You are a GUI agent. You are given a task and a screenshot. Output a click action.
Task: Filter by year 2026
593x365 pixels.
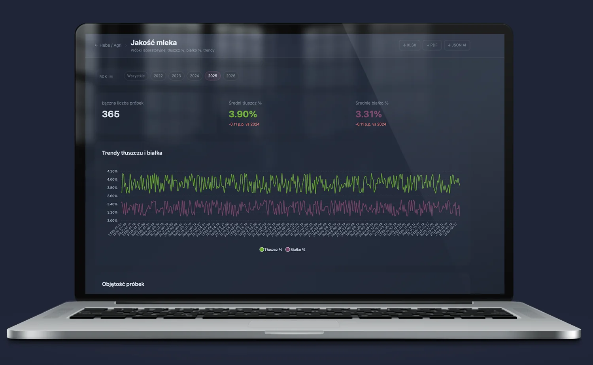(x=231, y=76)
